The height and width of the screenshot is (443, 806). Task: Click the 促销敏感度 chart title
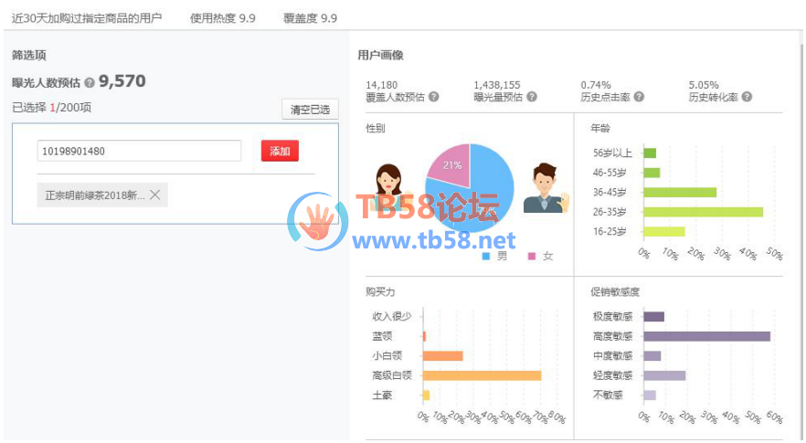tap(615, 292)
